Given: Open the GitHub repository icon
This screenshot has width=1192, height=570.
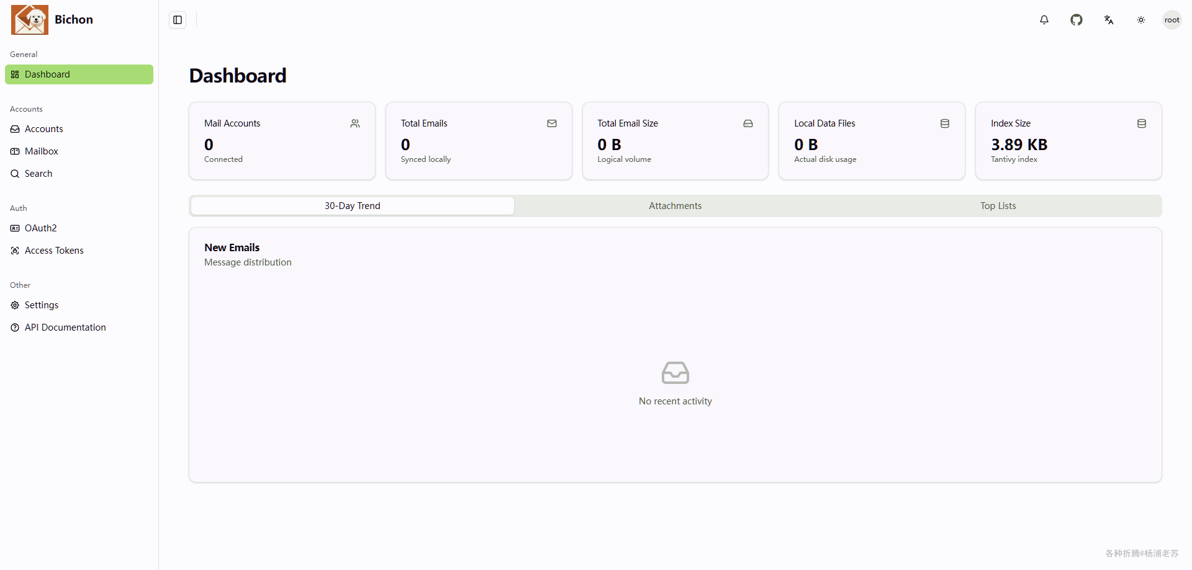Looking at the screenshot, I should tap(1077, 20).
